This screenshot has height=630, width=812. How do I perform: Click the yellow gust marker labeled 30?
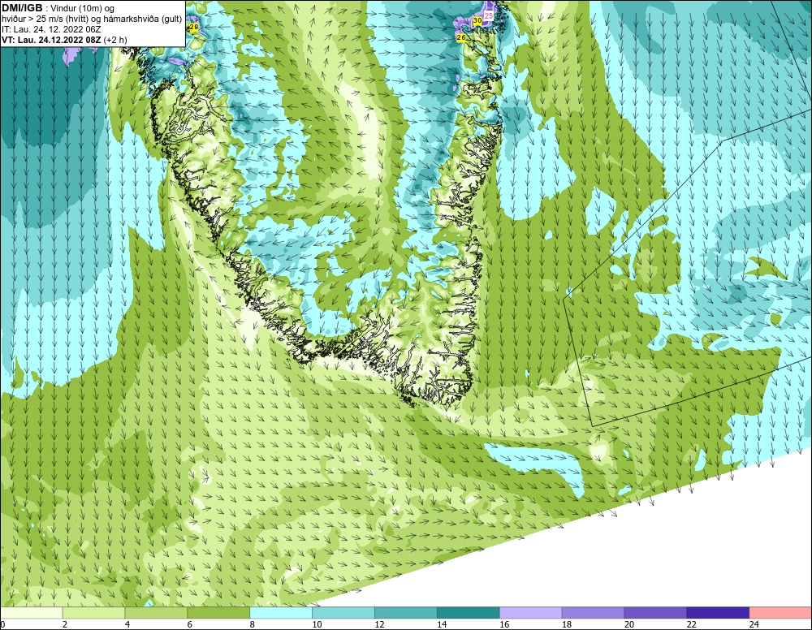(477, 20)
